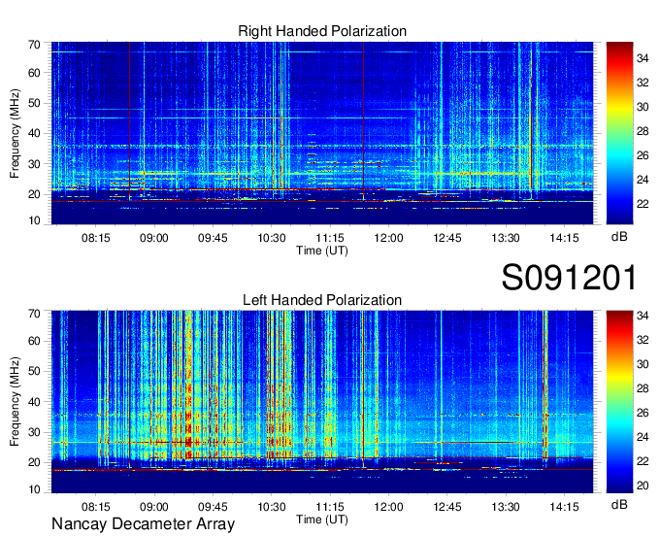Click the 20 dB label on the bottom colorbar
This screenshot has width=660, height=536.
pos(643,486)
